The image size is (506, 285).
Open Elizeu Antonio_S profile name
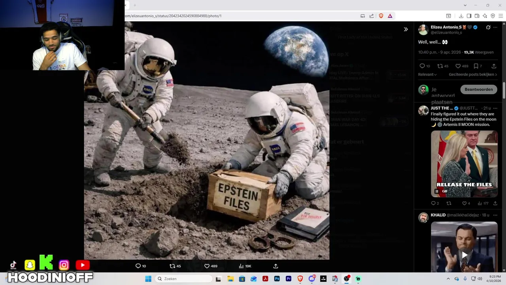(446, 27)
